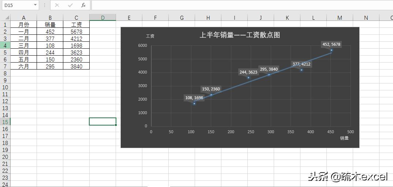Open the Name Box dropdown arrow
Screen dimensions: 393x187
(35, 5)
